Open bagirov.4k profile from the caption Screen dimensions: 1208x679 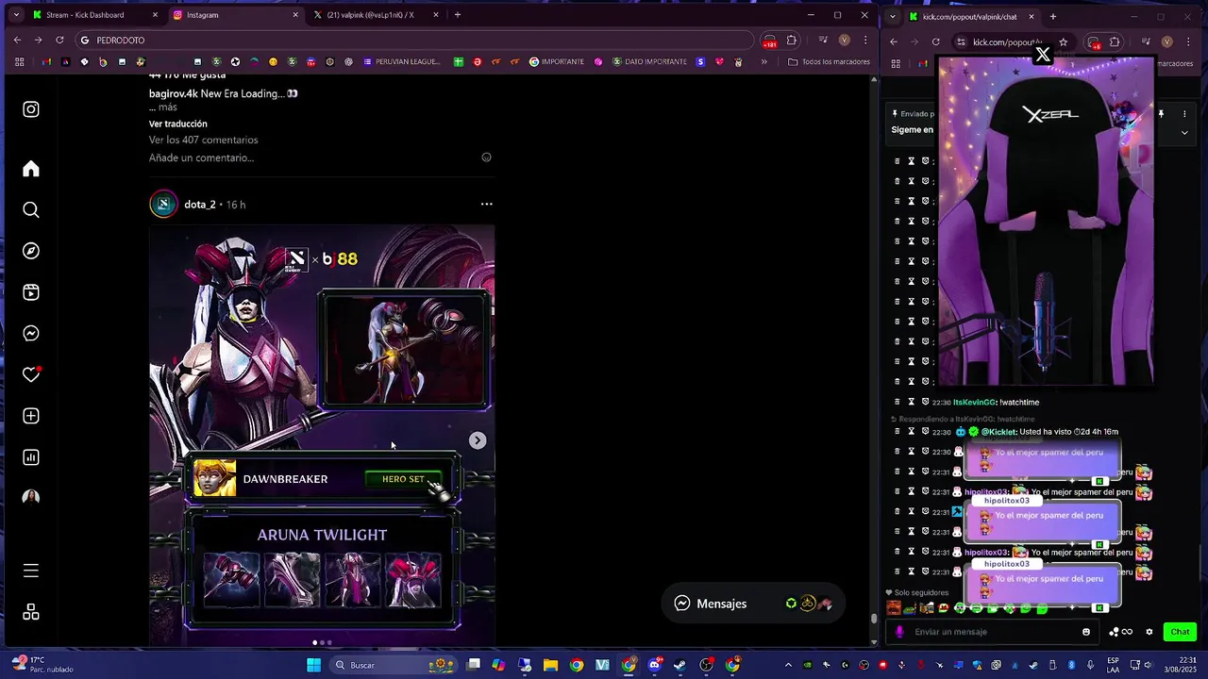pos(173,93)
